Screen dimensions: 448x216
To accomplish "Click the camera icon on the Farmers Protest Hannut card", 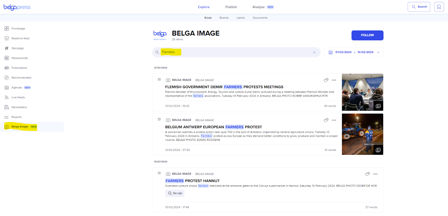I will pos(168,174).
